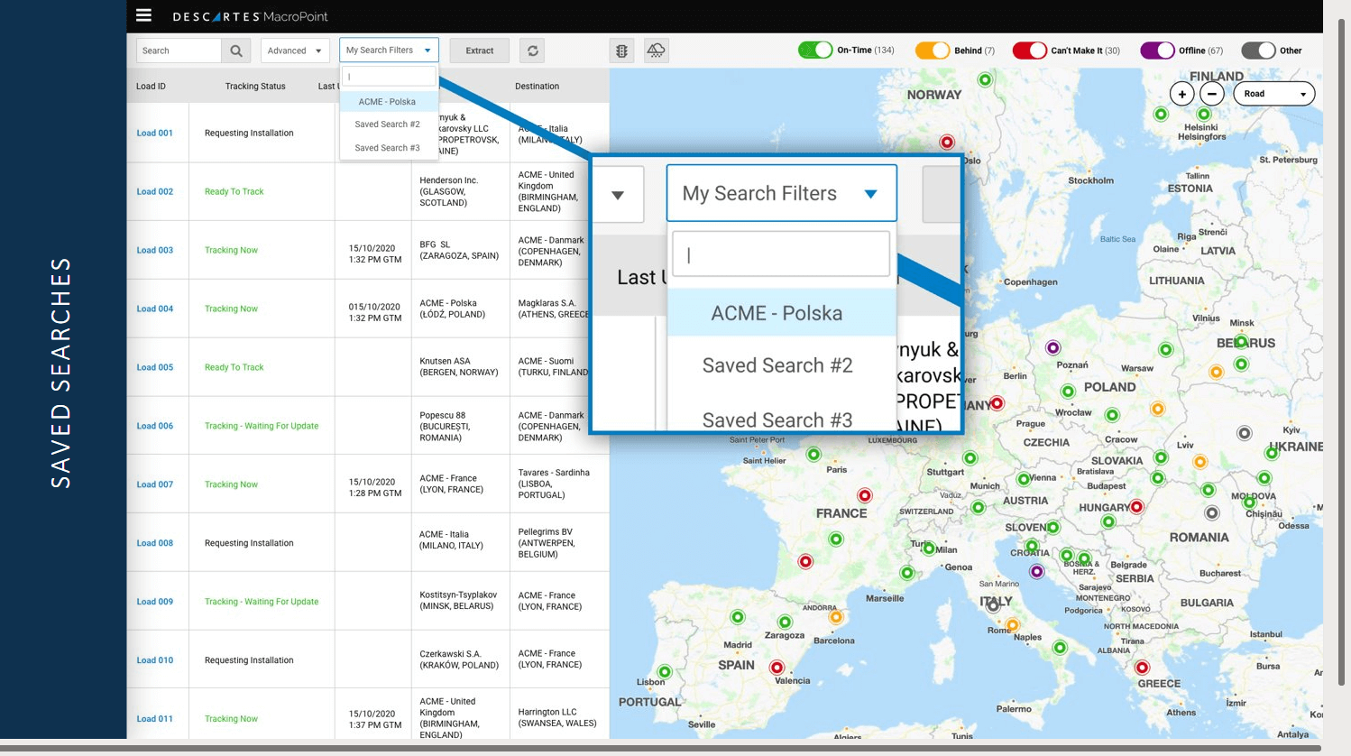1351x756 pixels.
Task: Toggle the Other filter switch
Action: click(1258, 51)
